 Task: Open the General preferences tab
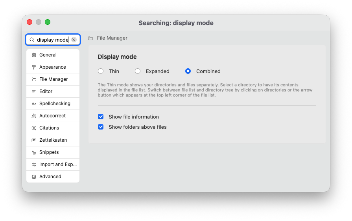pyautogui.click(x=53, y=55)
